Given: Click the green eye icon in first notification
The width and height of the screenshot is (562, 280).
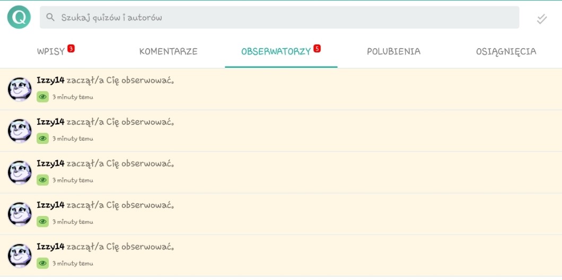Looking at the screenshot, I should click(x=42, y=97).
